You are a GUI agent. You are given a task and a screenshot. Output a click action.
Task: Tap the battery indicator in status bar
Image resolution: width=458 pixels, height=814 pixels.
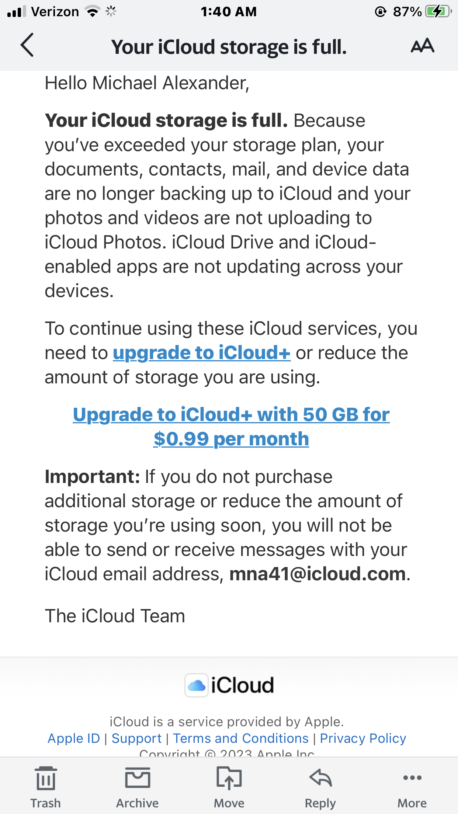coord(438,11)
